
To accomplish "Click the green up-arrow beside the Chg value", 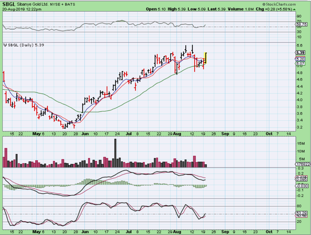I will coord(294,9).
